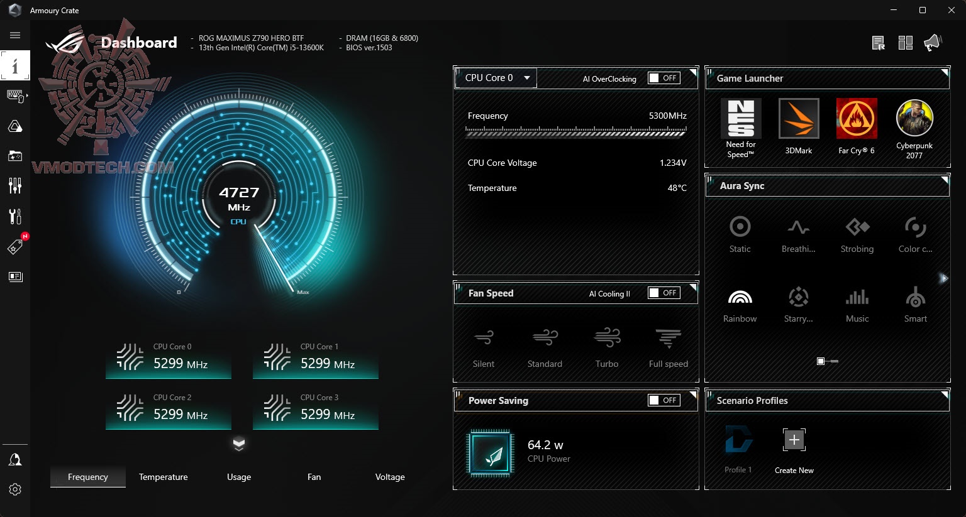Switch to Voltage tab
The image size is (966, 517).
pyautogui.click(x=390, y=477)
